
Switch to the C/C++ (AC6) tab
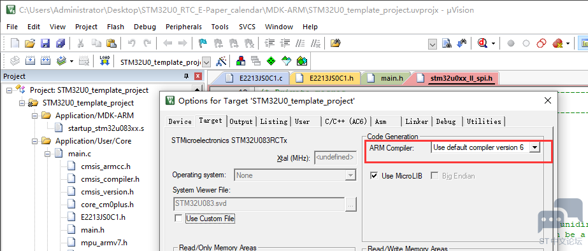coord(346,121)
